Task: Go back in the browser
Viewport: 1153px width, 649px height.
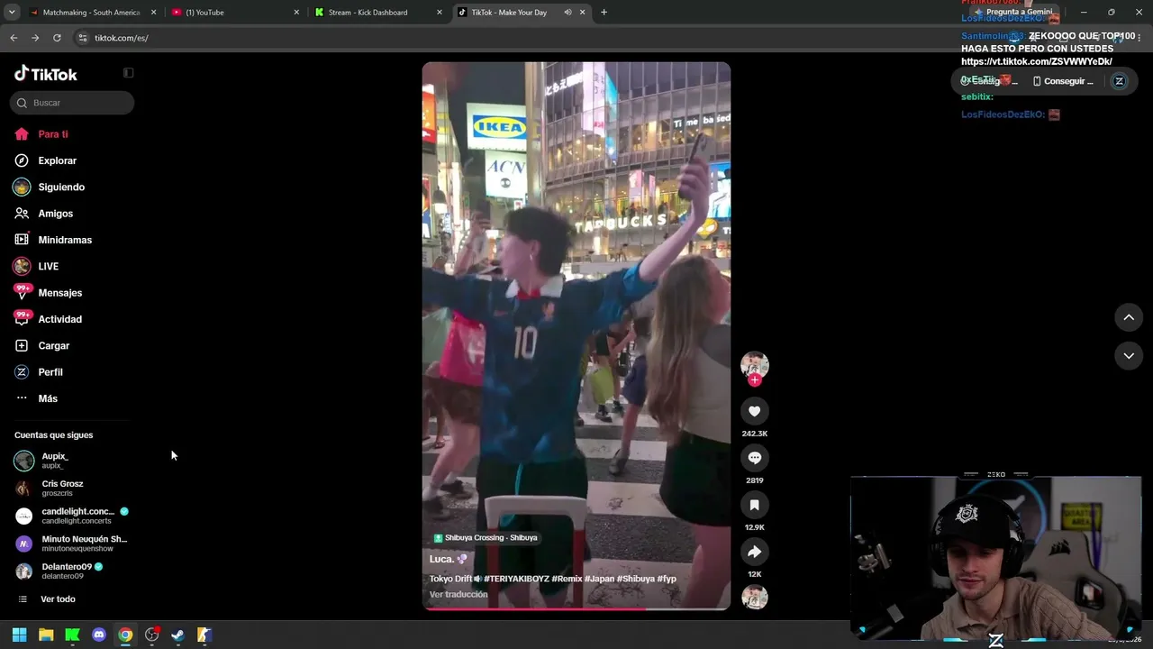Action: point(14,38)
